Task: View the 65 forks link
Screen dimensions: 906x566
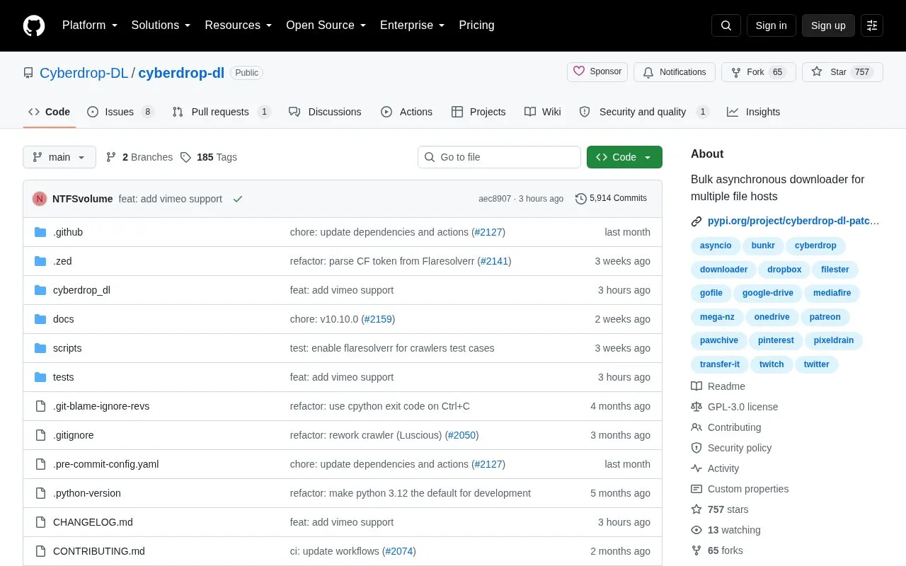Action: [x=717, y=550]
